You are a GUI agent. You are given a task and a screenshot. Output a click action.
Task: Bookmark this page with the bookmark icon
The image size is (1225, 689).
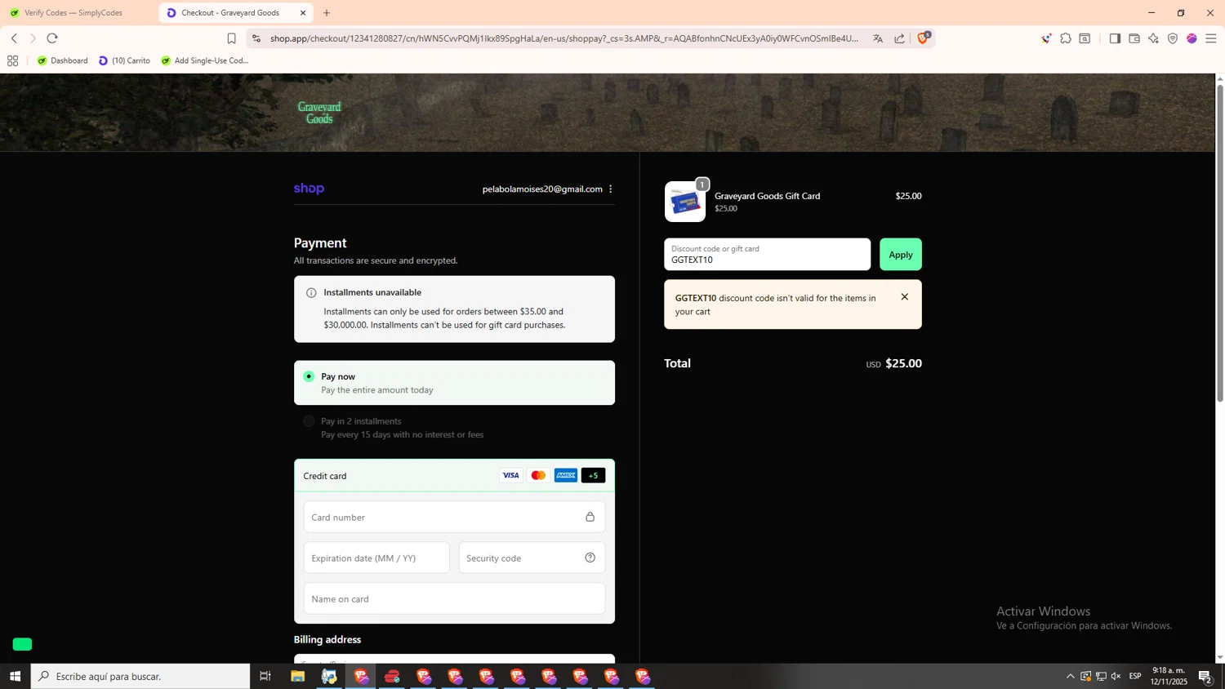click(231, 38)
